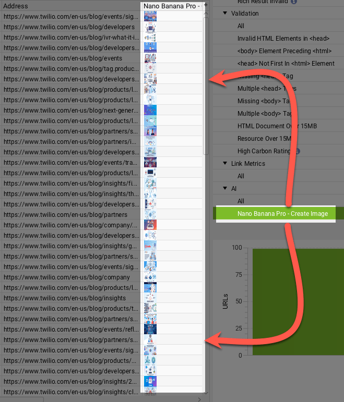Viewport: 344px width, 402px height.
Task: Select HTML Document Over 15MB filter
Action: [277, 126]
